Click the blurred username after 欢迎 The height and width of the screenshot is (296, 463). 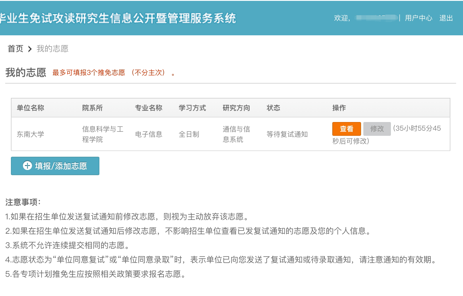[x=376, y=18]
